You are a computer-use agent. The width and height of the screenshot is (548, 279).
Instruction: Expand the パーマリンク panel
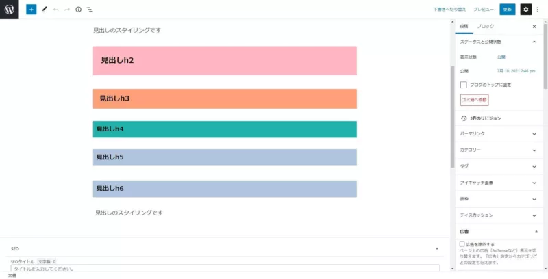[x=499, y=134]
